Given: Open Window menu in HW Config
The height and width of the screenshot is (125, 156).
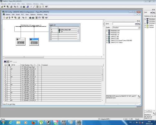Looking at the screenshot, I should (40, 14).
